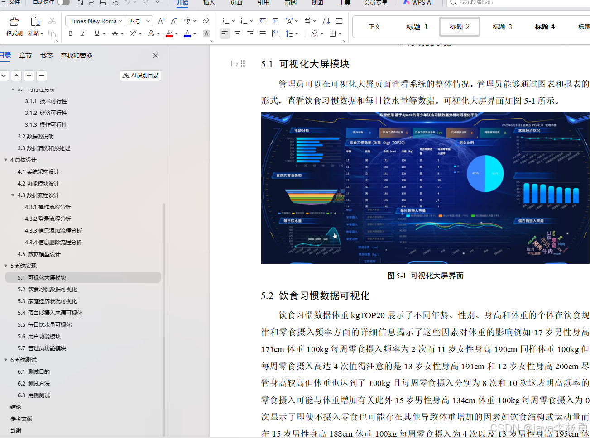Close the navigation pane with the X

tap(156, 56)
